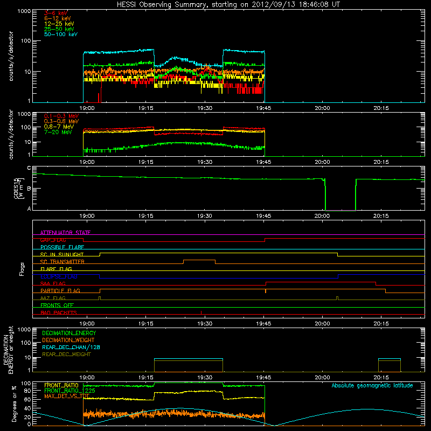Select the SAA_FLAG label
431x431 pixels.
click(x=53, y=284)
